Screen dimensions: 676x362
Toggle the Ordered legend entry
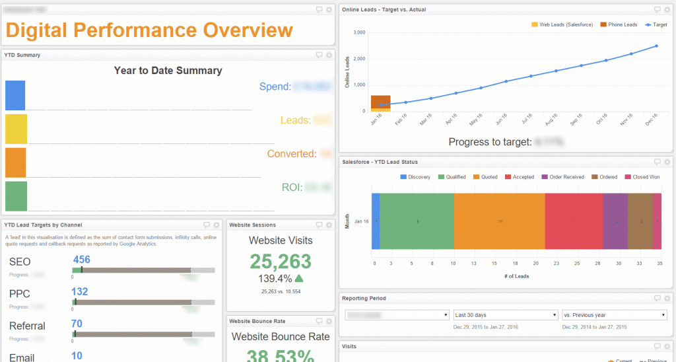pos(605,177)
